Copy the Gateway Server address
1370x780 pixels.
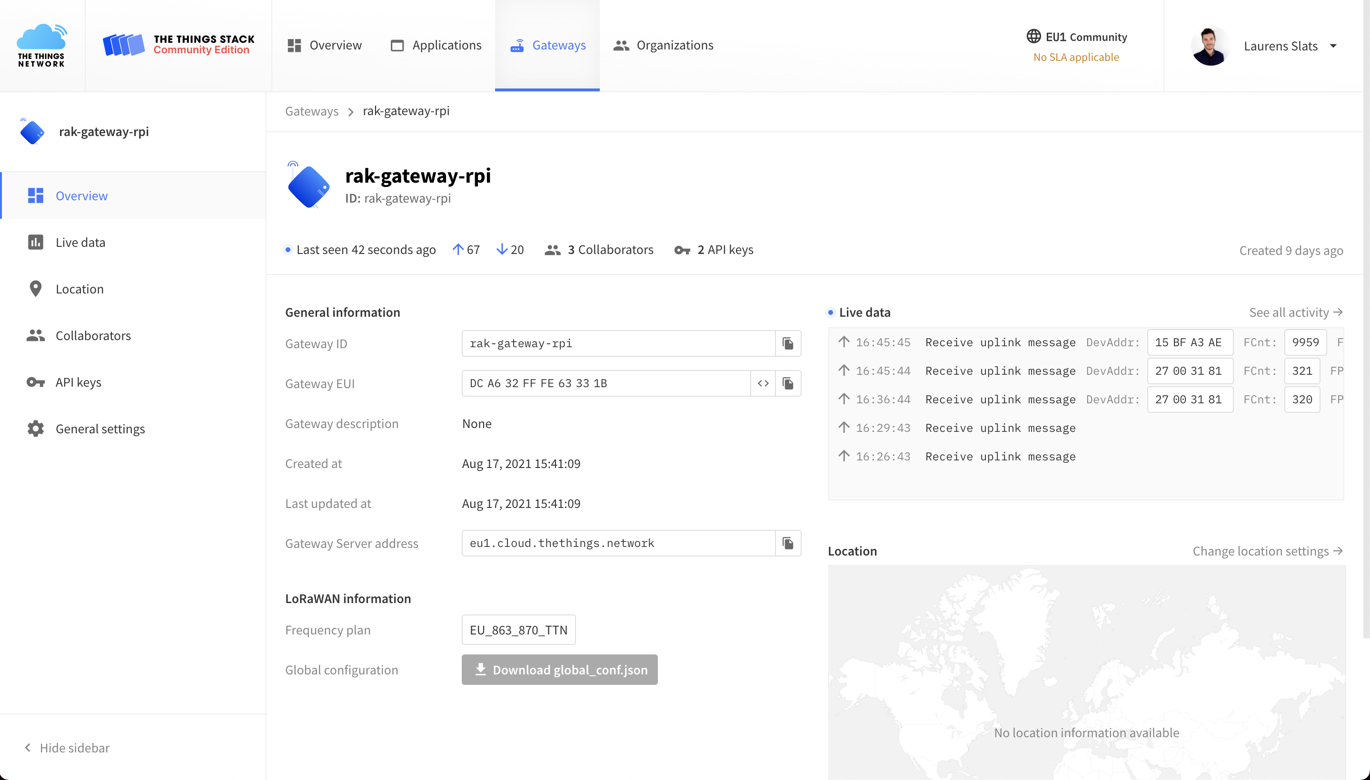(788, 543)
